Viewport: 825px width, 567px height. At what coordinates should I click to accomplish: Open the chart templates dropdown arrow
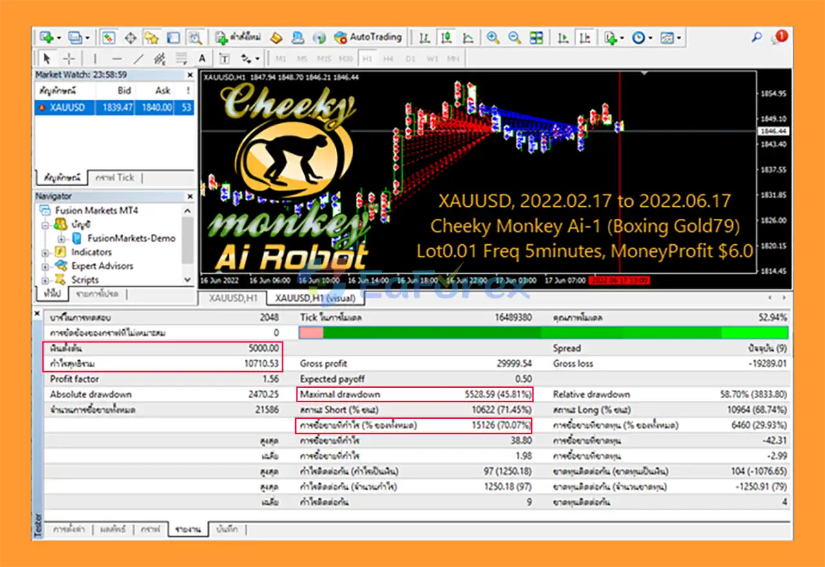(x=679, y=39)
